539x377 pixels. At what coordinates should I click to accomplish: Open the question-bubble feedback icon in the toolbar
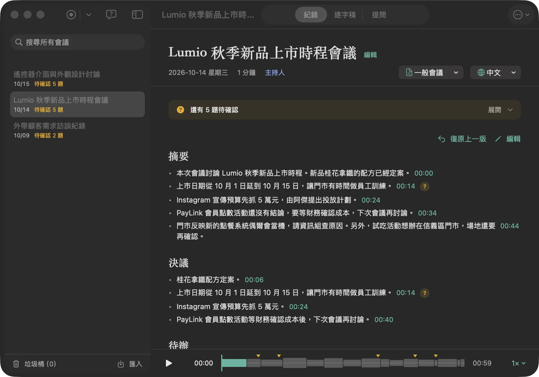(111, 15)
